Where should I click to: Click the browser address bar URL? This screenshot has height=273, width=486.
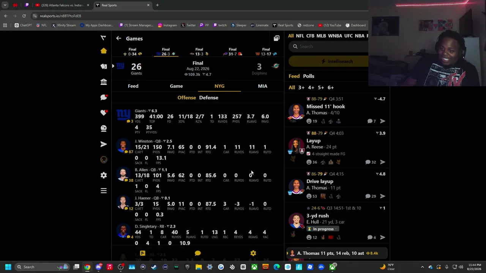tap(60, 16)
